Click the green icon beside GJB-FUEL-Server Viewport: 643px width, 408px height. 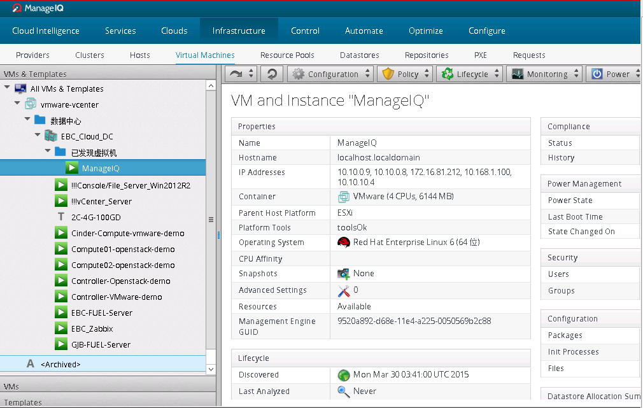(61, 344)
